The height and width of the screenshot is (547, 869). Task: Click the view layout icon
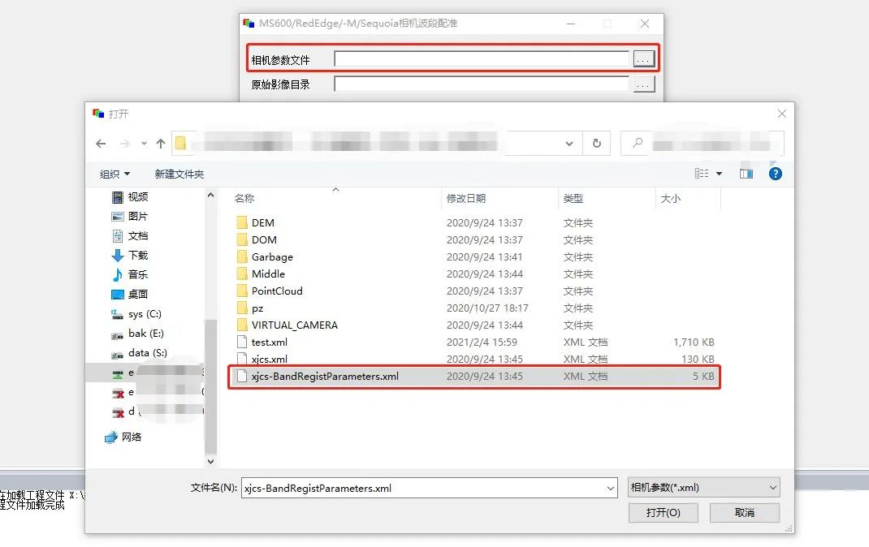pos(702,174)
